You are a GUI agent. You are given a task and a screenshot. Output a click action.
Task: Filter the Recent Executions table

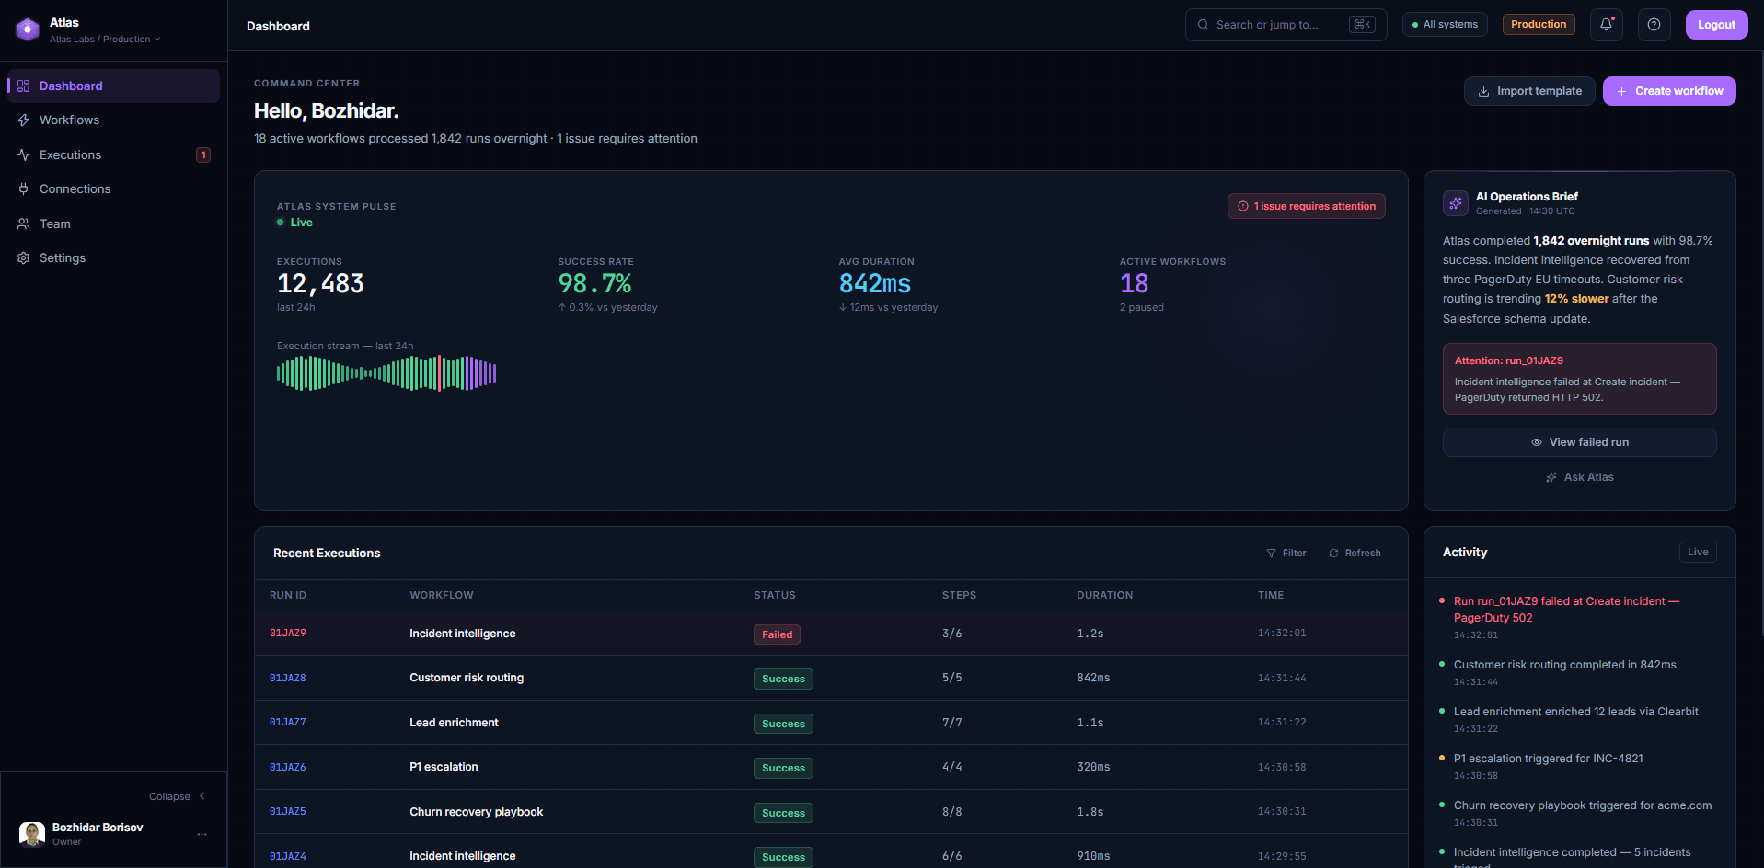pos(1286,554)
